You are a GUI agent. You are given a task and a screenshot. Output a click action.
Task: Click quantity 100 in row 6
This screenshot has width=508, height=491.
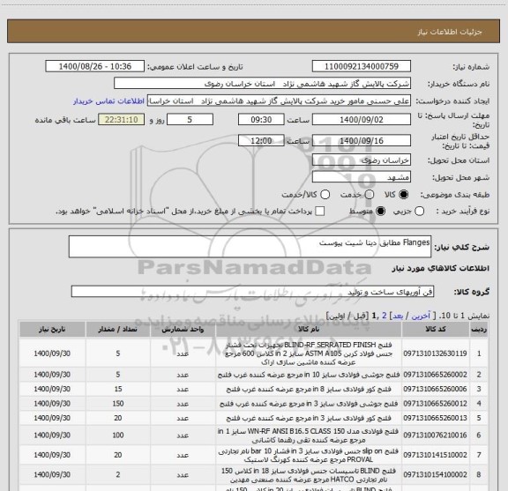[x=118, y=435]
